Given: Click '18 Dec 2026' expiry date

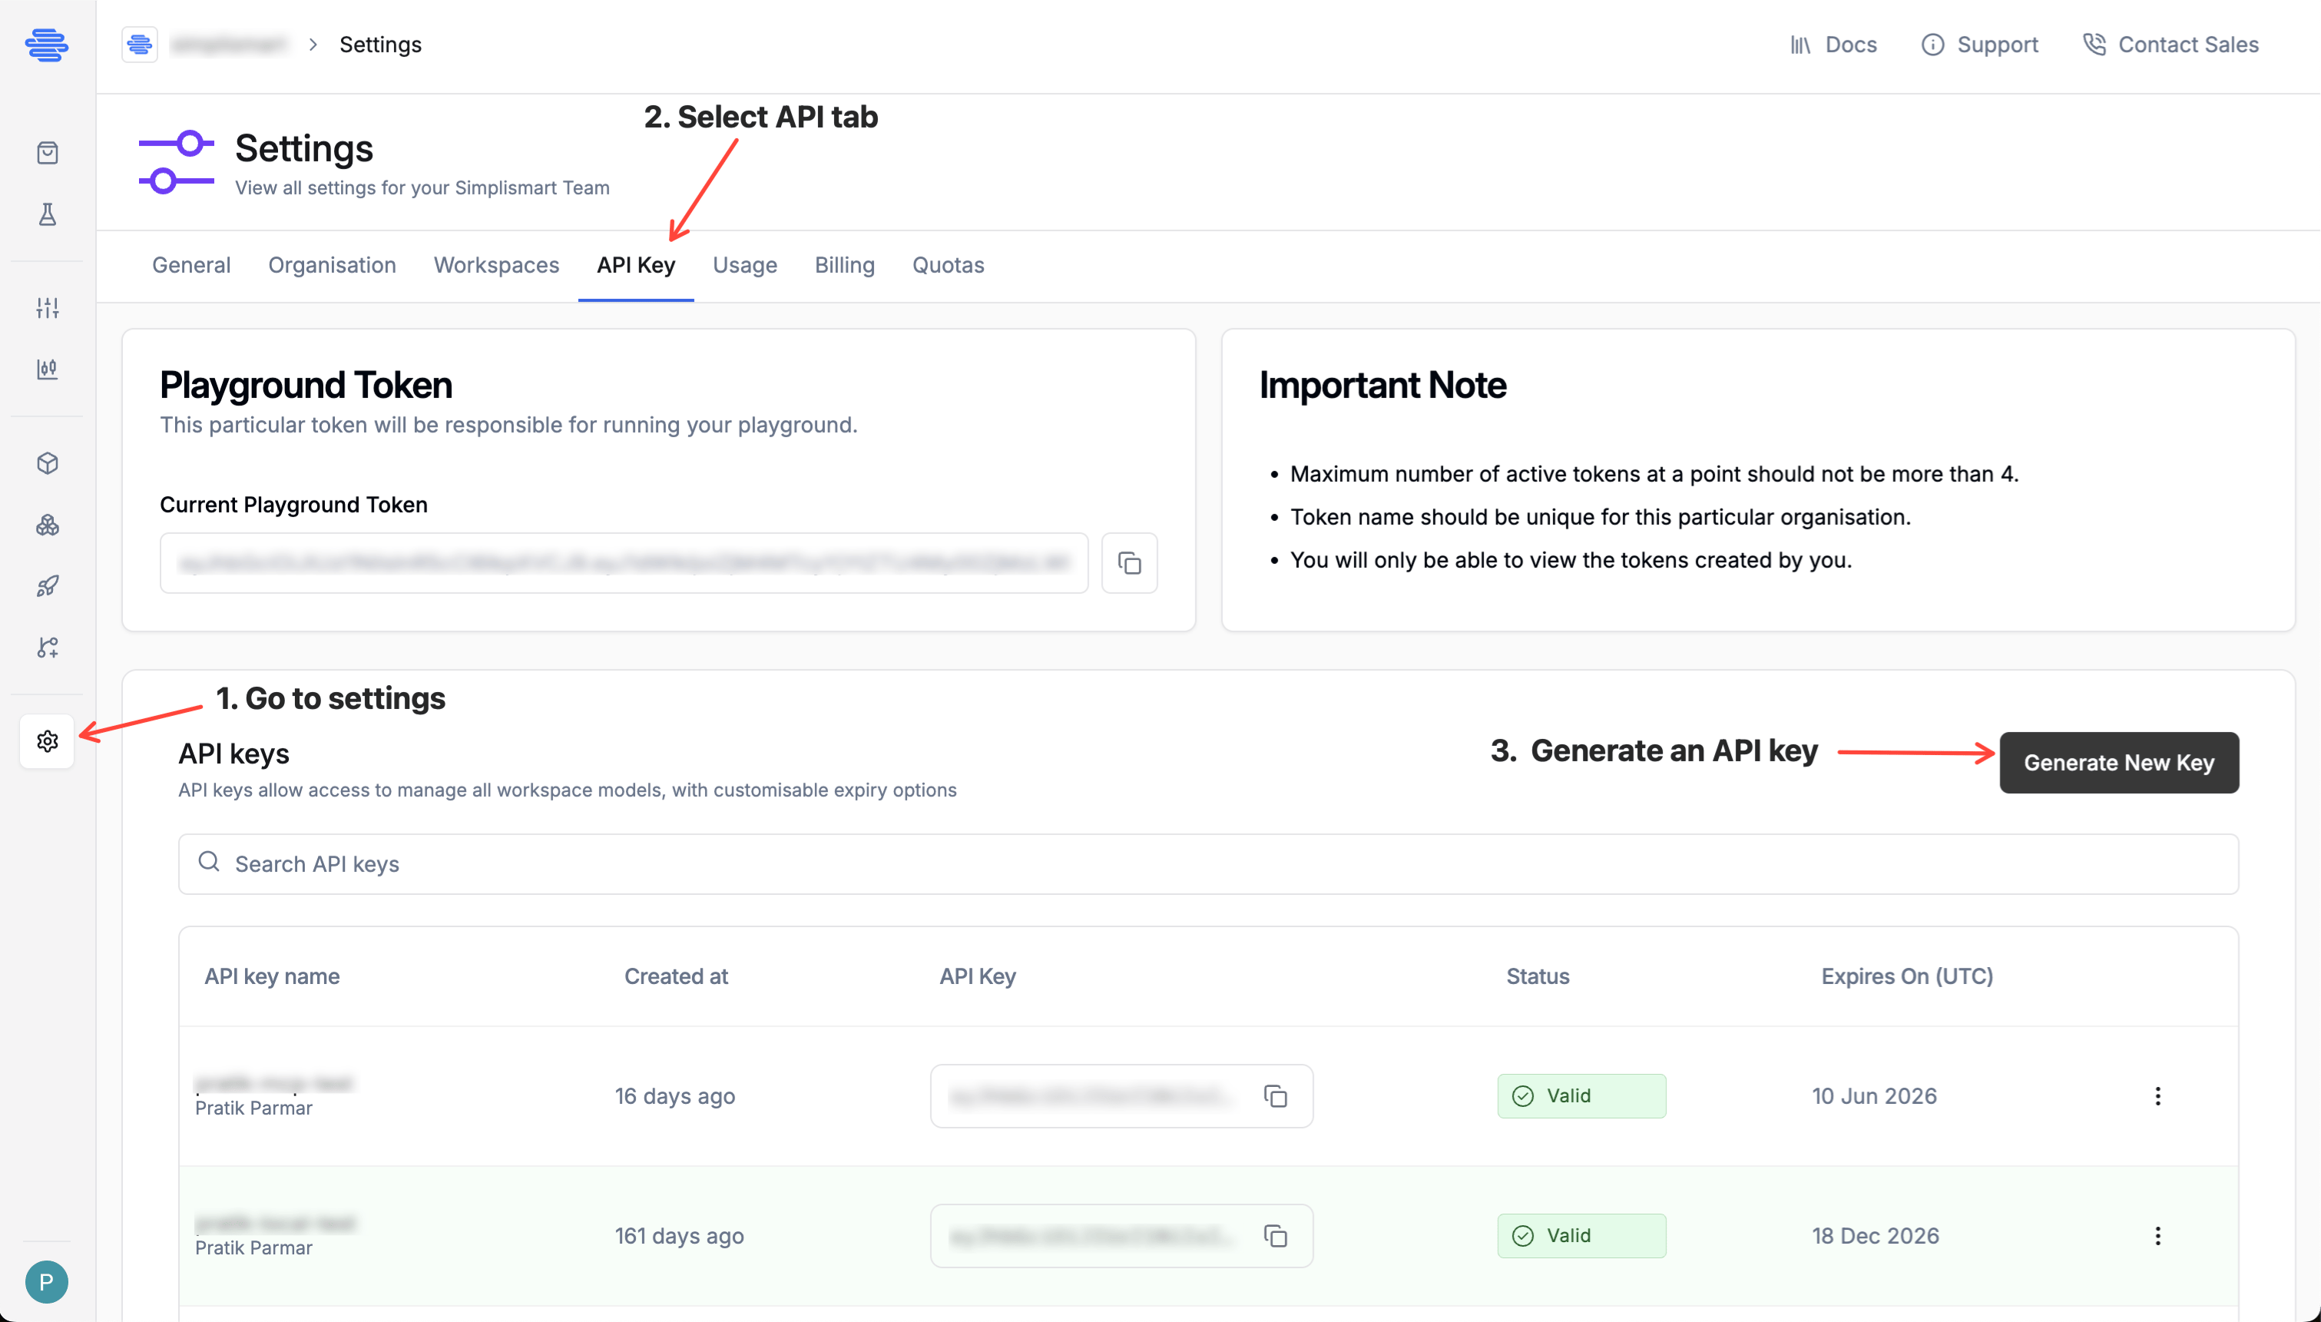Looking at the screenshot, I should pos(1876,1236).
